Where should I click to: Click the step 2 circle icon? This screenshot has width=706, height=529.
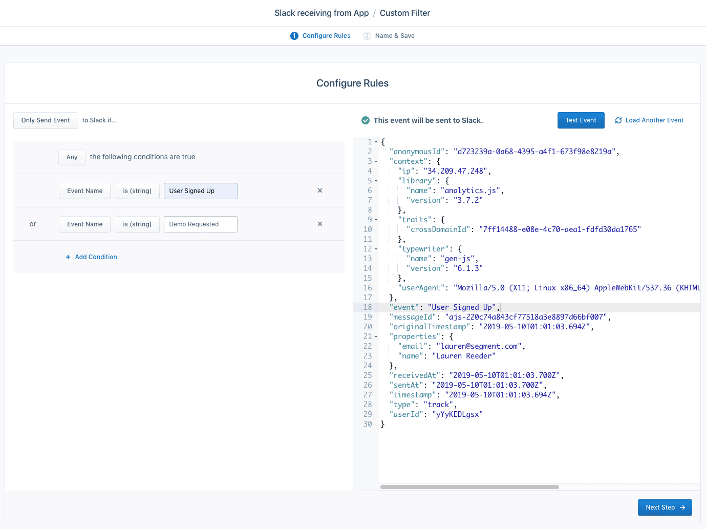coord(367,36)
